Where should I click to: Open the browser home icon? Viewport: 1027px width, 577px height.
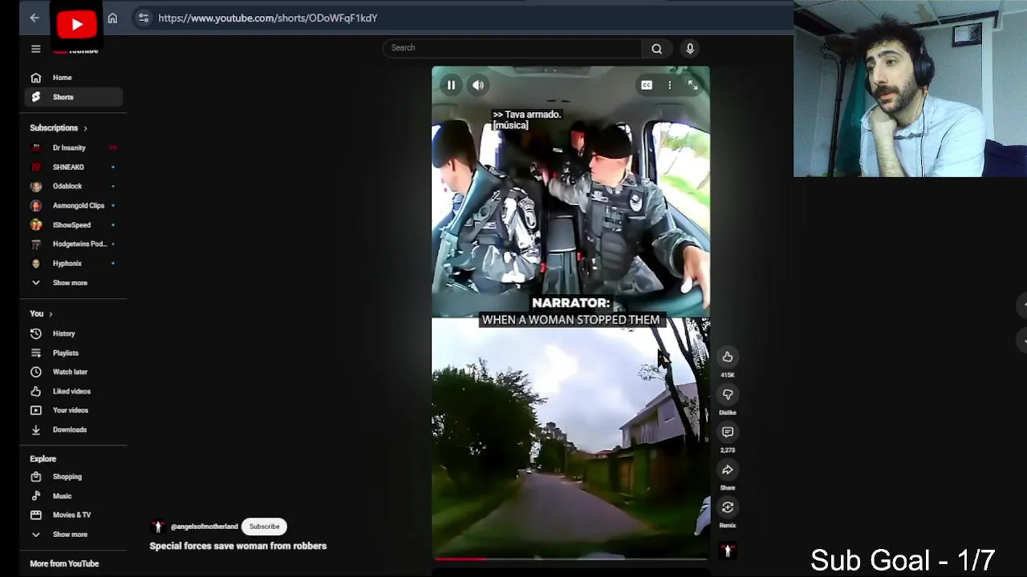(x=112, y=18)
